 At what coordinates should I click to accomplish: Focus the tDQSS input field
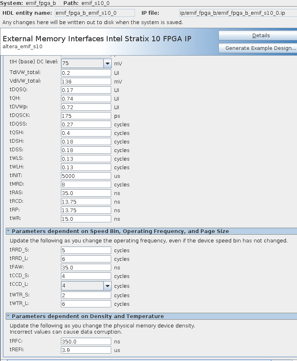point(86,125)
